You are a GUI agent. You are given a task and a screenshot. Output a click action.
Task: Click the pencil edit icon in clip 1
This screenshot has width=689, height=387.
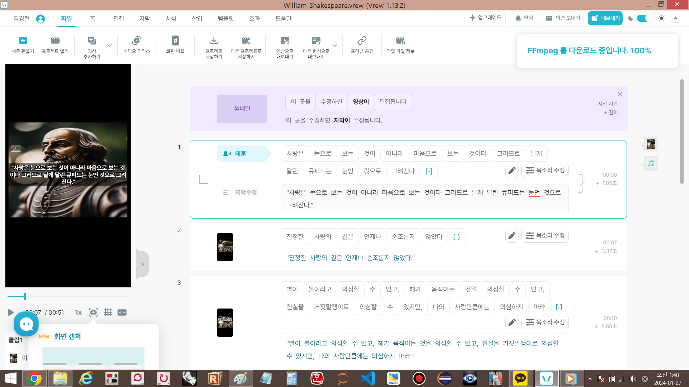(x=512, y=171)
